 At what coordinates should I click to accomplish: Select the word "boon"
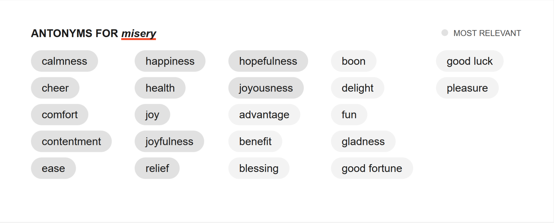tap(353, 61)
